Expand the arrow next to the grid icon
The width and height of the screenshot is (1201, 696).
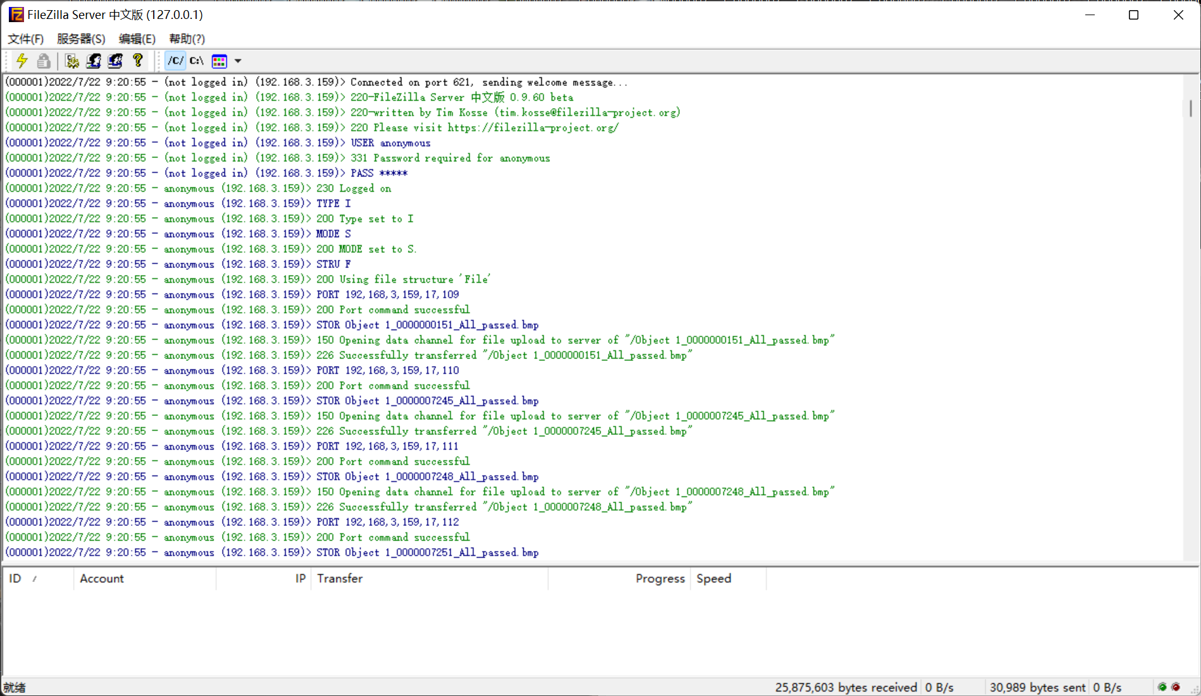238,61
